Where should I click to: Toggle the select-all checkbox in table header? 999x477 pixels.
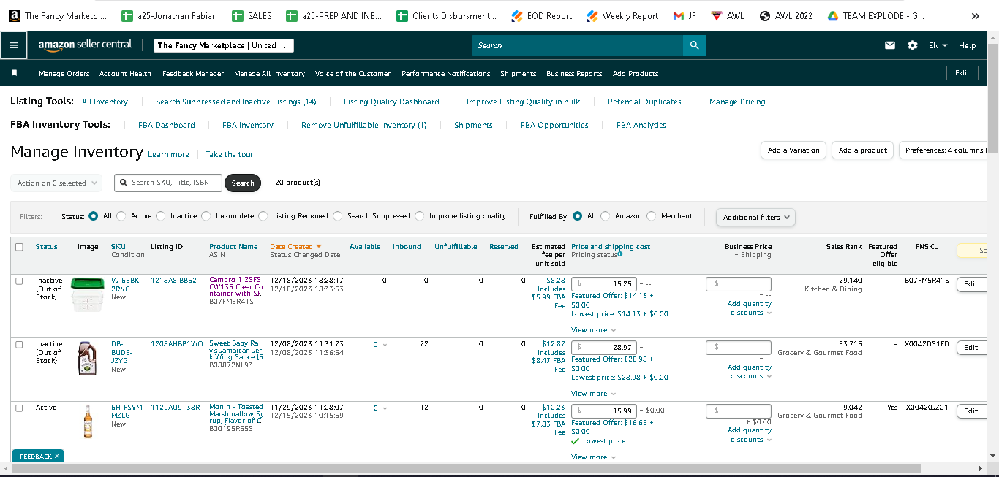click(x=19, y=247)
